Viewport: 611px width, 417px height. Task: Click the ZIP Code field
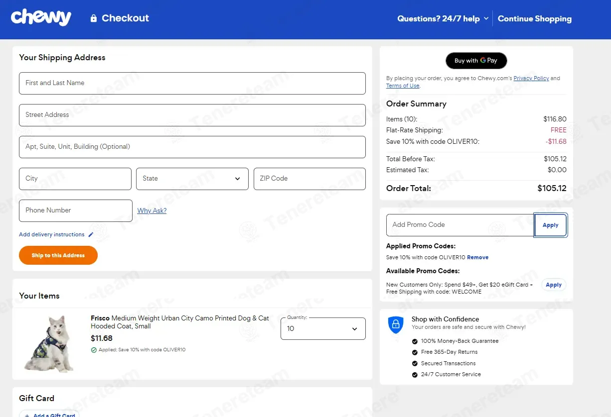pyautogui.click(x=309, y=179)
